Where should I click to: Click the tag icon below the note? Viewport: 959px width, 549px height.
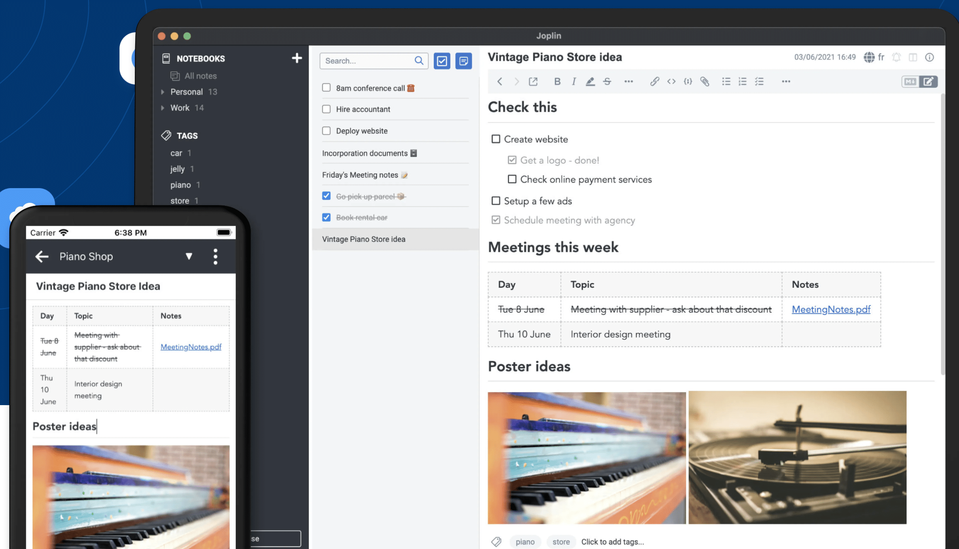(x=496, y=541)
